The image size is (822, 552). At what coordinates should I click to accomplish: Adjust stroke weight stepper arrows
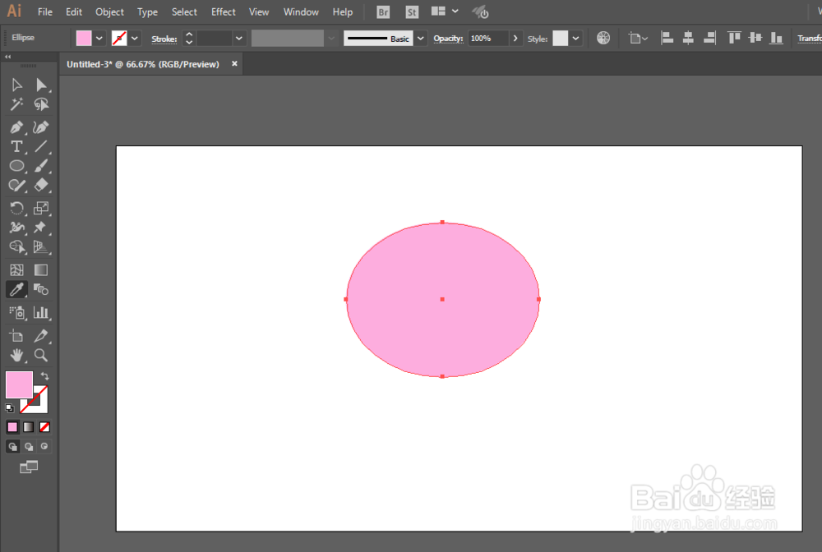click(189, 39)
